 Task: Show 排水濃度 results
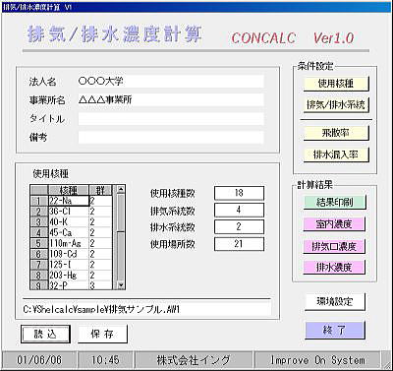coord(334,268)
